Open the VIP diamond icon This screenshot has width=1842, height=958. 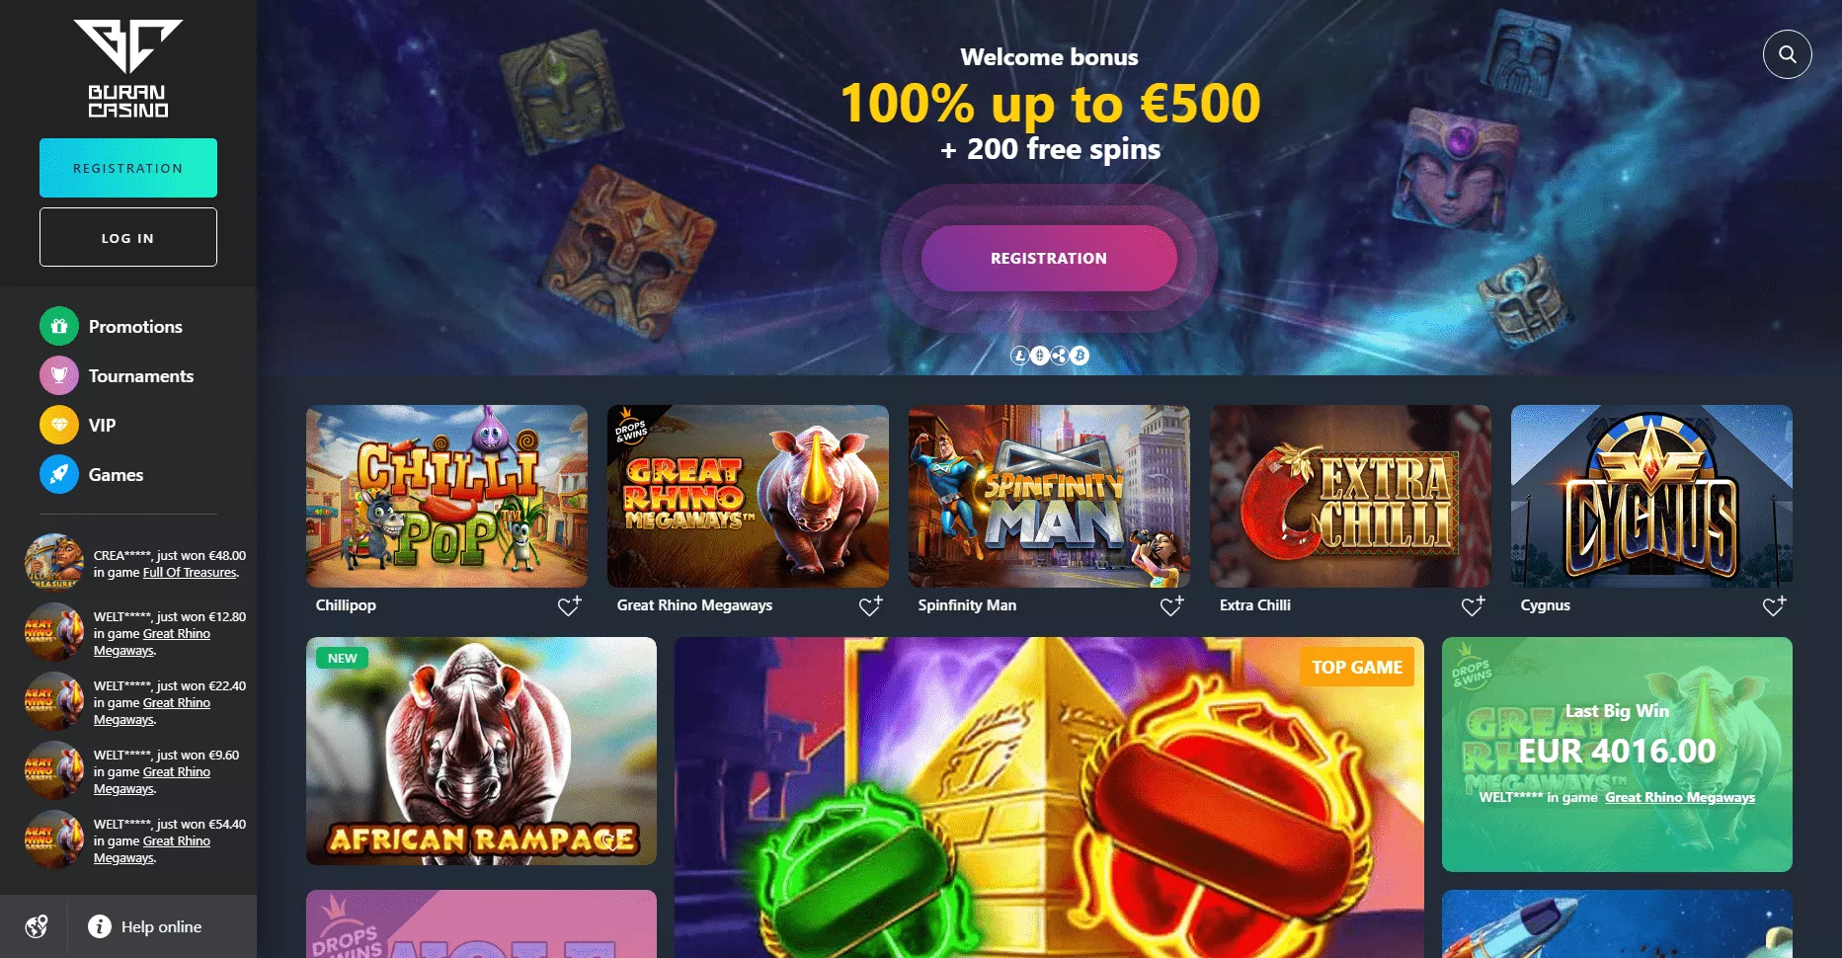pyautogui.click(x=59, y=425)
